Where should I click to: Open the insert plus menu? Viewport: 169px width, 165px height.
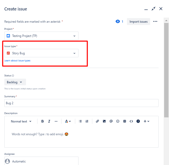click(146, 121)
